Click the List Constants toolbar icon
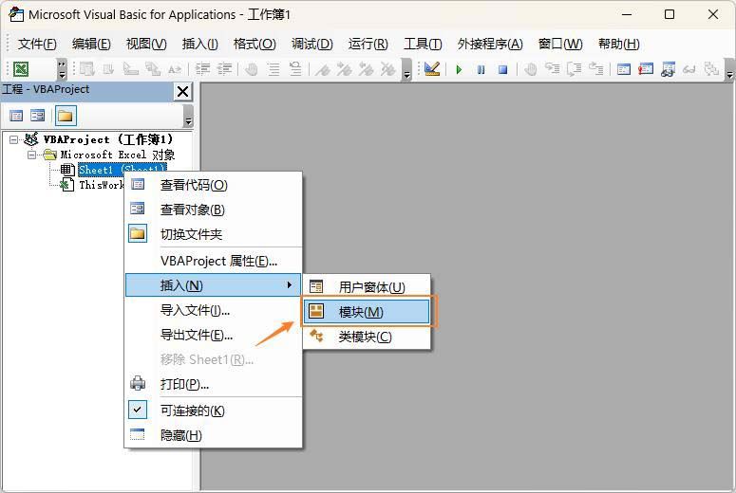This screenshot has height=493, width=736. [108, 69]
